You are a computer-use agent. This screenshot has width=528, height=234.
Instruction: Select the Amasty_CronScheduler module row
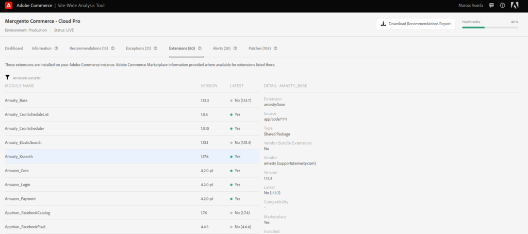click(132, 129)
